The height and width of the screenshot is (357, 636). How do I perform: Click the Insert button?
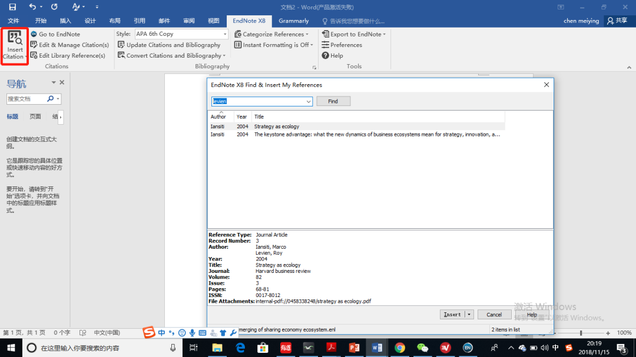(452, 315)
